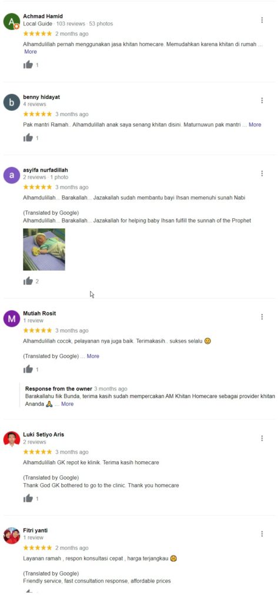The height and width of the screenshot is (604, 280).
Task: Like Achmad Hamid's review with the thumbs-up icon
Action: [x=28, y=65]
